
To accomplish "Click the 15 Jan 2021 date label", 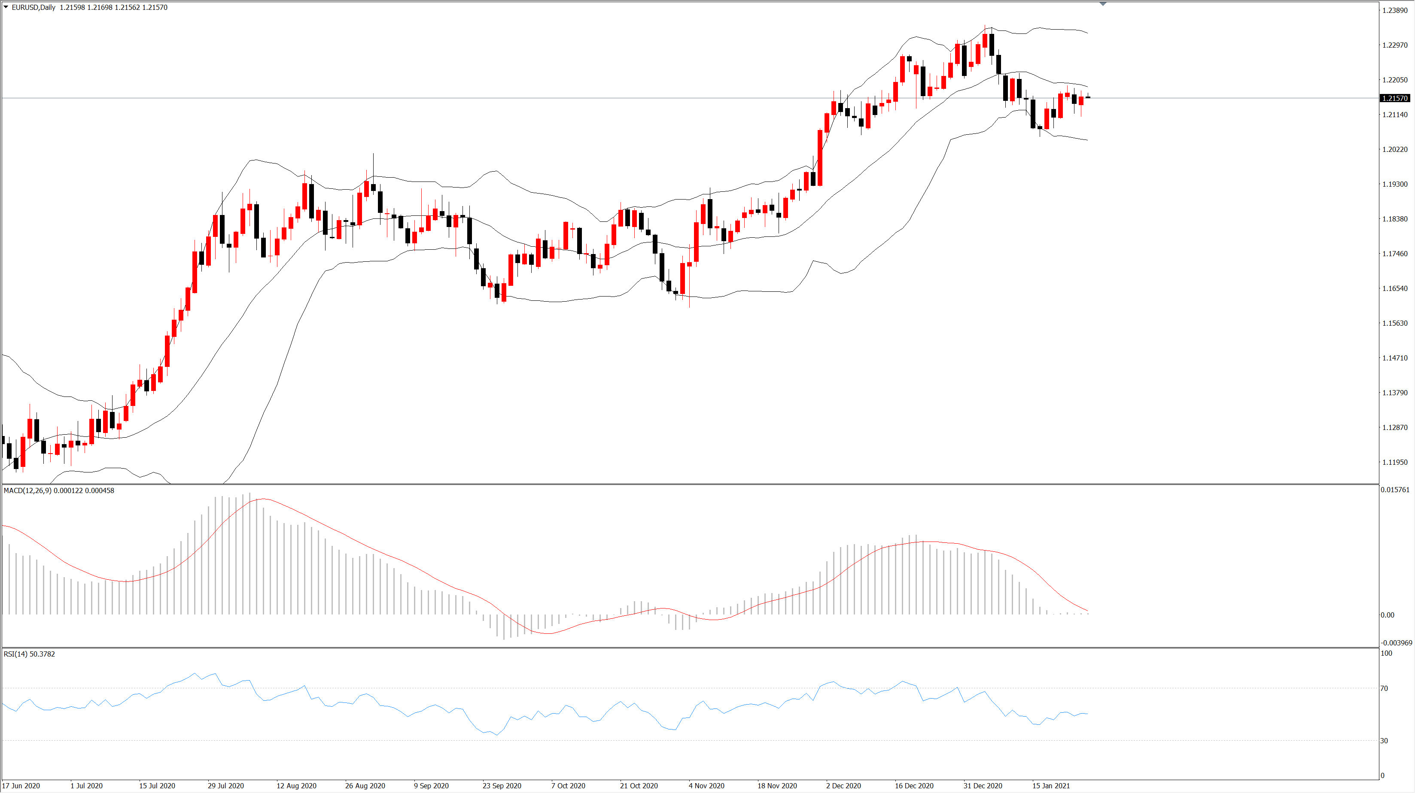I will pos(1051,786).
